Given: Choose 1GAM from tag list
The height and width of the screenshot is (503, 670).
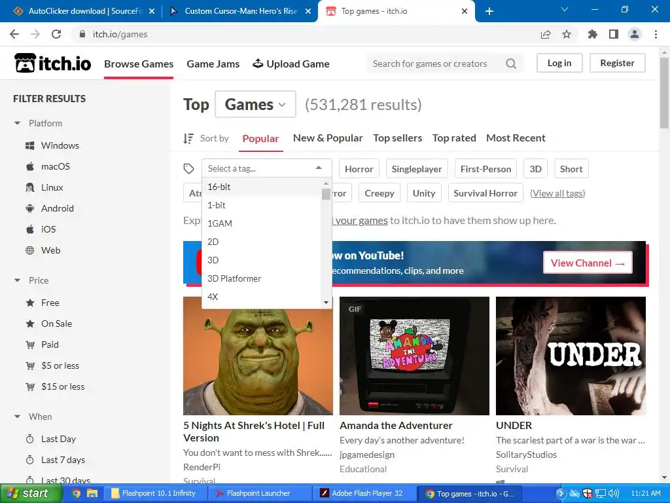Looking at the screenshot, I should click(x=262, y=224).
